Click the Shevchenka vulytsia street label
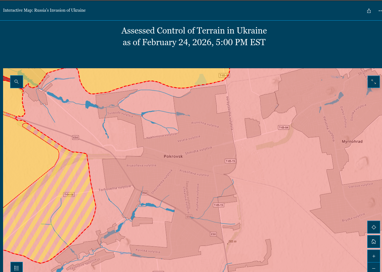This screenshot has width=382, height=272. click(162, 182)
